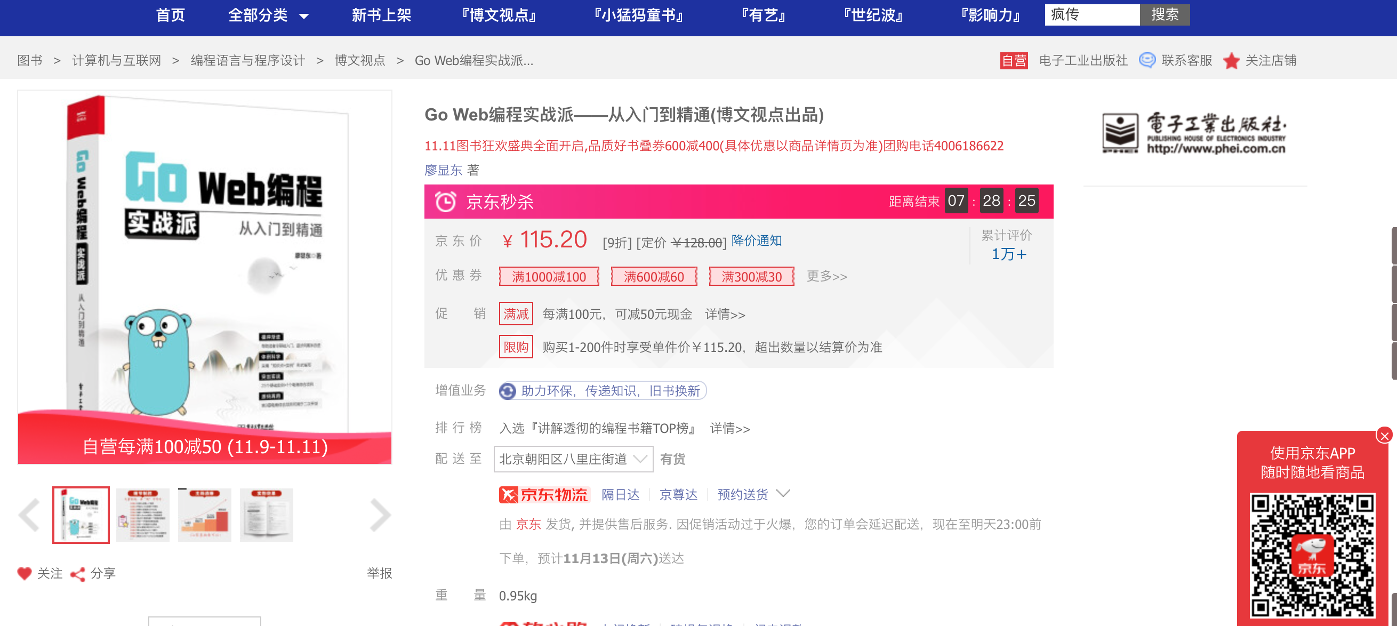Show previous thumbnails with left arrow
This screenshot has width=1397, height=626.
coord(29,515)
